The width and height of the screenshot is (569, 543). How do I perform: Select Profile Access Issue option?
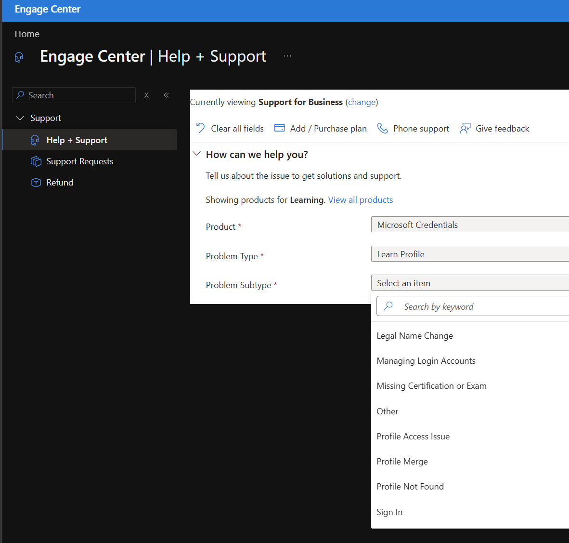pyautogui.click(x=470, y=436)
